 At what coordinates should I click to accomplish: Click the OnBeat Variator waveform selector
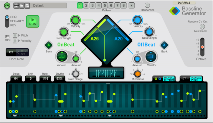[x=62, y=56]
